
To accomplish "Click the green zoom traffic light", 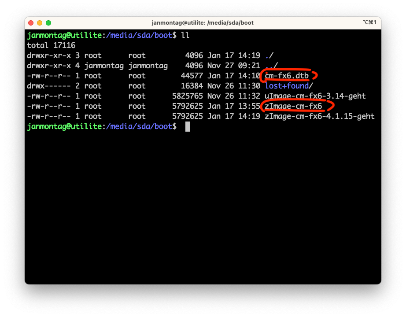I will (x=48, y=22).
